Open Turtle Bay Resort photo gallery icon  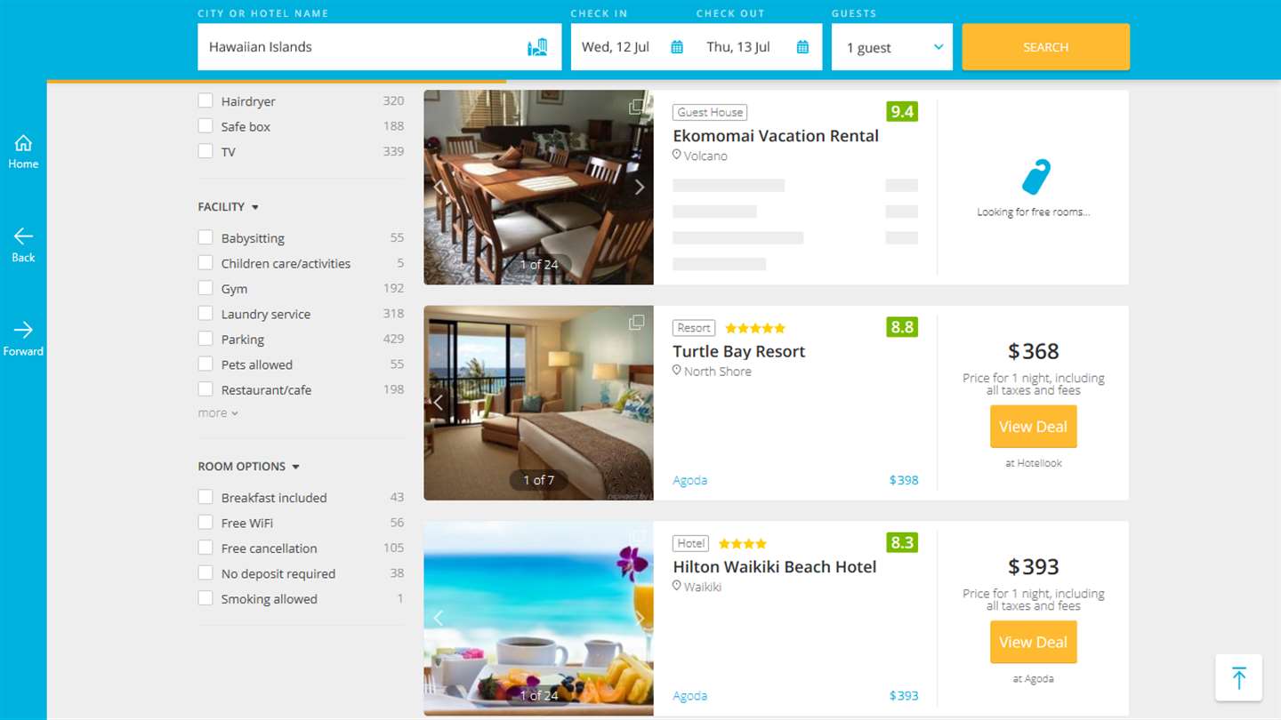pos(637,322)
